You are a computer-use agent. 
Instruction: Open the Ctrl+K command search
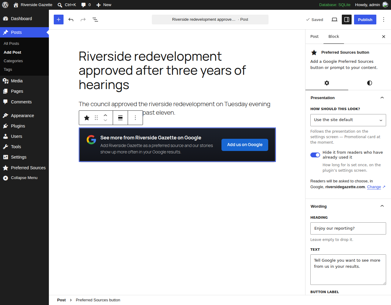[x=67, y=5]
